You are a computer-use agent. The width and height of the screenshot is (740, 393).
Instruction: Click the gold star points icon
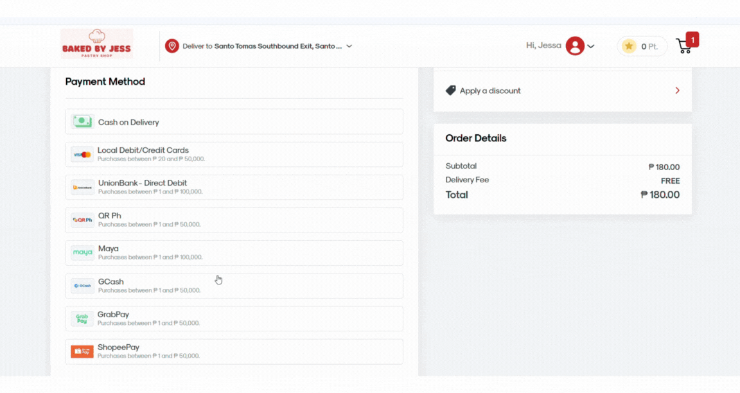(629, 46)
